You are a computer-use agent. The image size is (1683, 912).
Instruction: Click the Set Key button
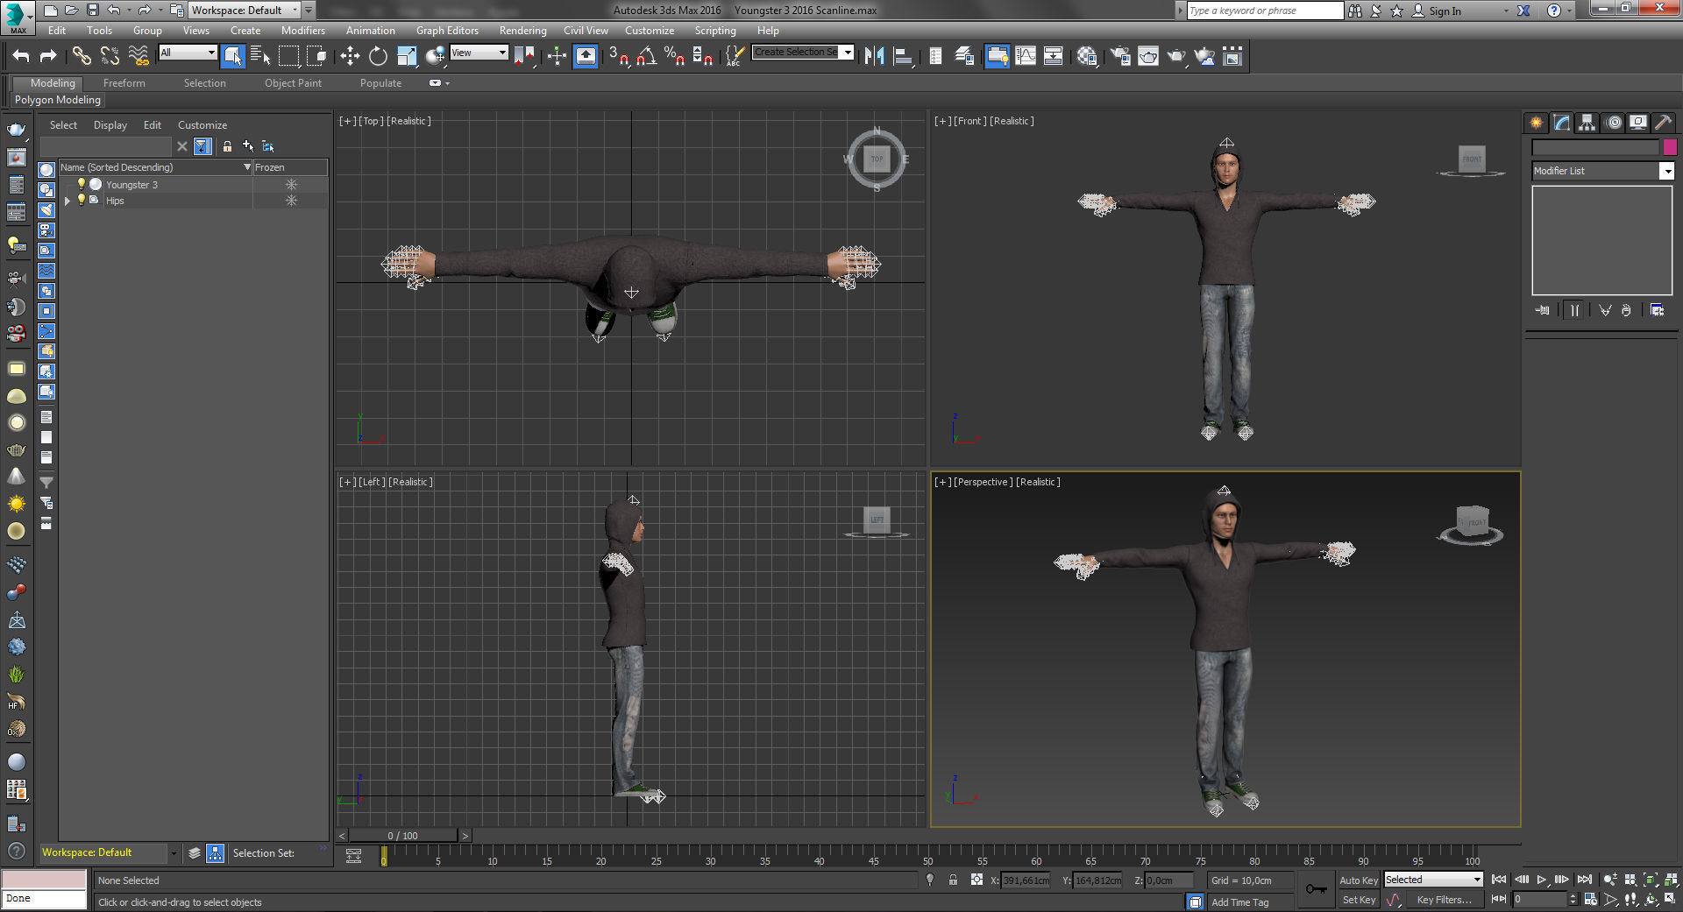point(1359,900)
